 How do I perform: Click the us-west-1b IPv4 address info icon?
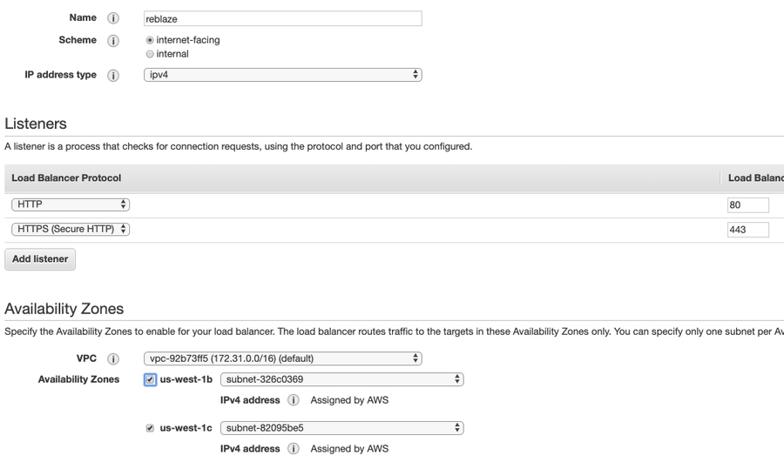click(x=294, y=400)
